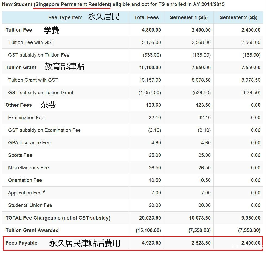Select the 'Miscellaneous Fee' row label
267x253 pixels.
coord(29,168)
